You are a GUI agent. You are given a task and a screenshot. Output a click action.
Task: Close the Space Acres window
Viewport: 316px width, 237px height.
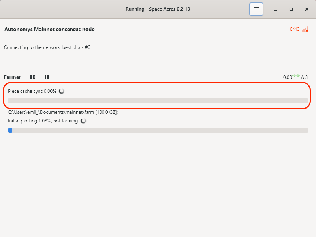click(x=307, y=9)
